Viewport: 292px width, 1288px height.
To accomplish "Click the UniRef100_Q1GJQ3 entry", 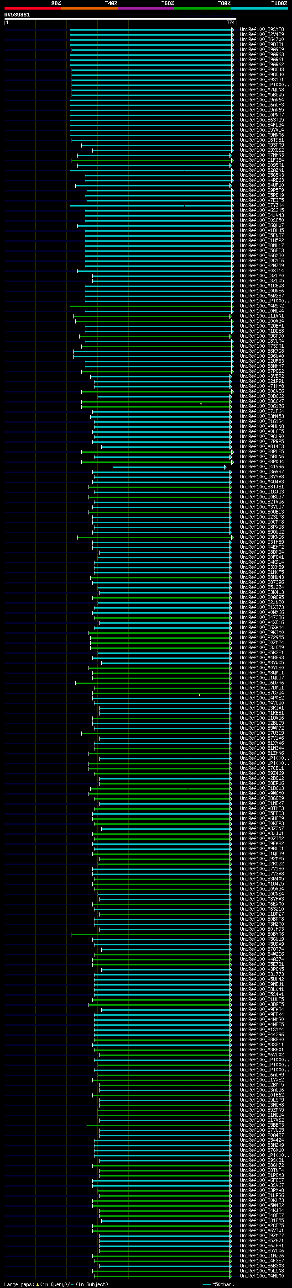I will click(x=262, y=492).
